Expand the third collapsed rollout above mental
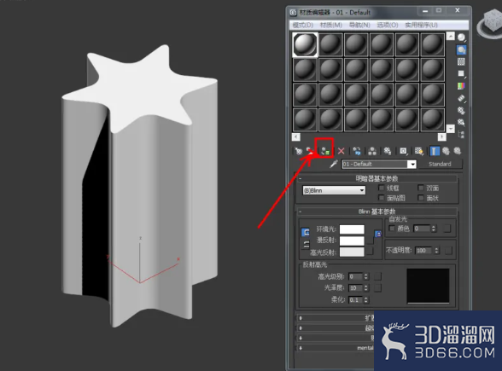Screen dimensions: 502x371 (335, 338)
